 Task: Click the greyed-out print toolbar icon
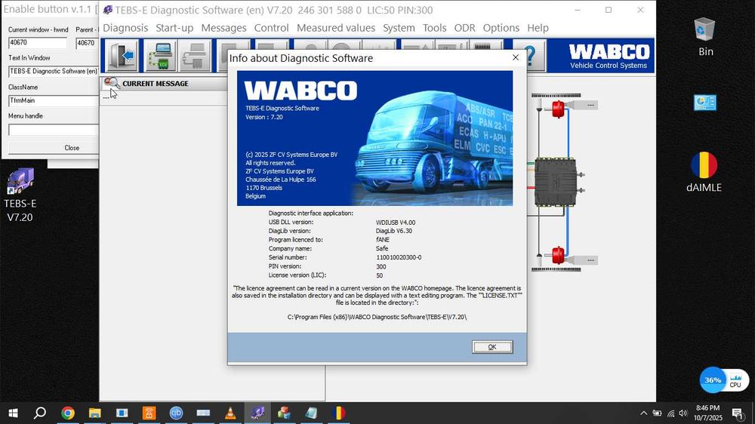coord(195,55)
